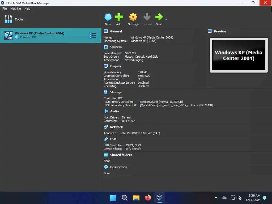Select the Windows XP (Media Center 2004) machine
This screenshot has width=272, height=204.
[x=51, y=36]
